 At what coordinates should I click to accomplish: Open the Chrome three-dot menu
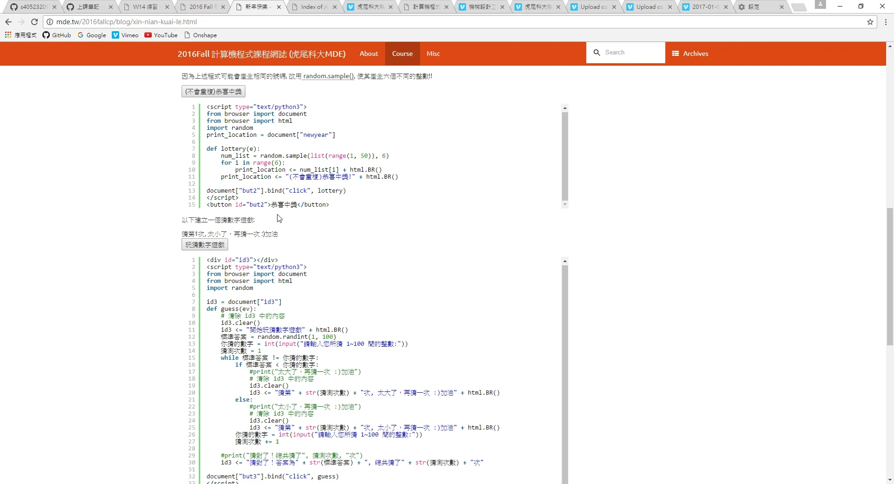coord(885,22)
